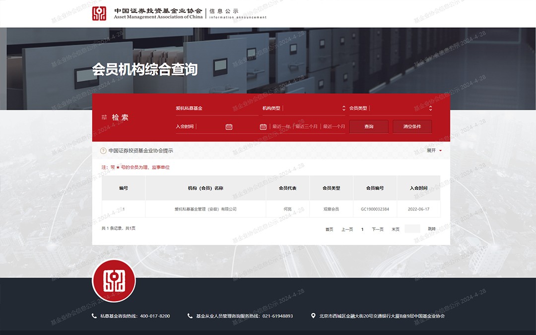Image resolution: width=536 pixels, height=335 pixels.
Task: Open the 会员类型 dropdown
Action: (x=390, y=108)
